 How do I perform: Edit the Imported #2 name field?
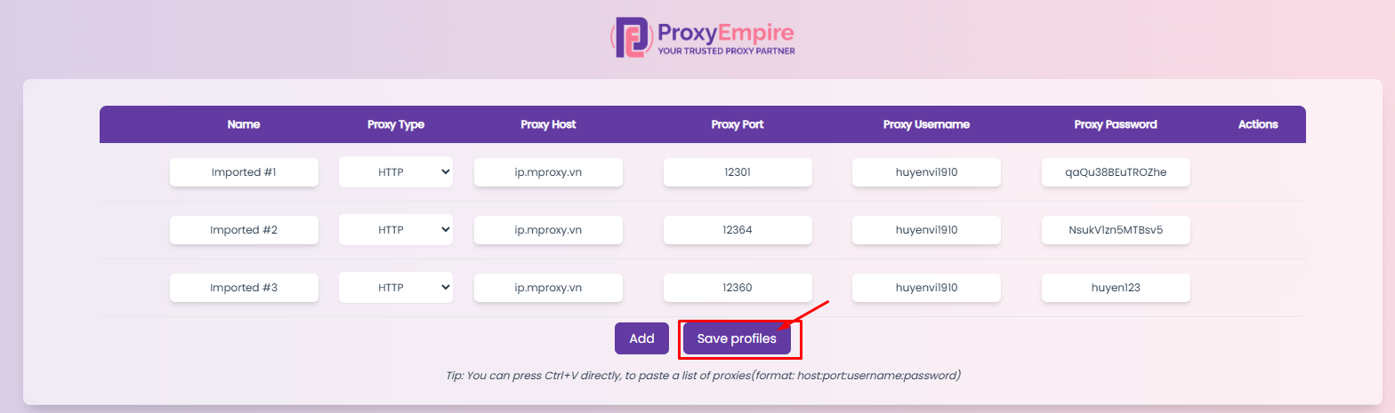coord(244,230)
